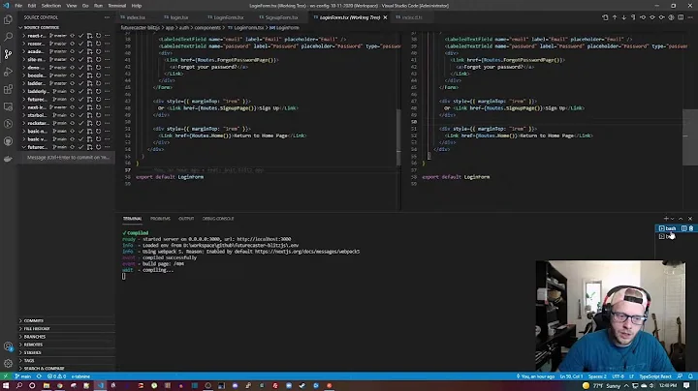Switch to the Output panel tab
The width and height of the screenshot is (698, 391).
point(186,219)
